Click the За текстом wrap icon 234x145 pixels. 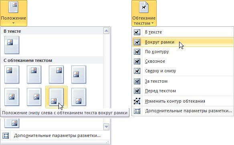[x=137, y=81]
